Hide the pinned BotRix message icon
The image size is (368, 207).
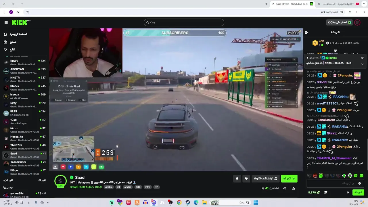pos(362,58)
